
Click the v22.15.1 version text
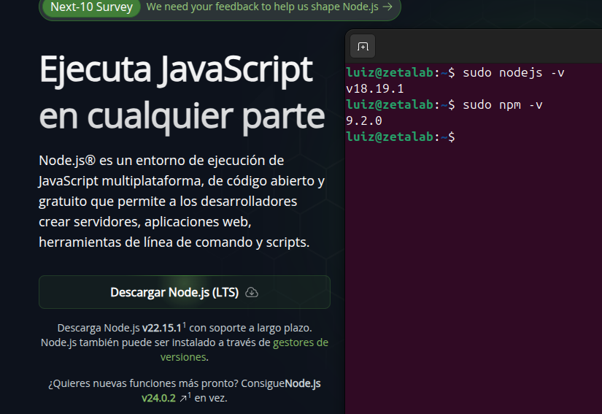[161, 328]
